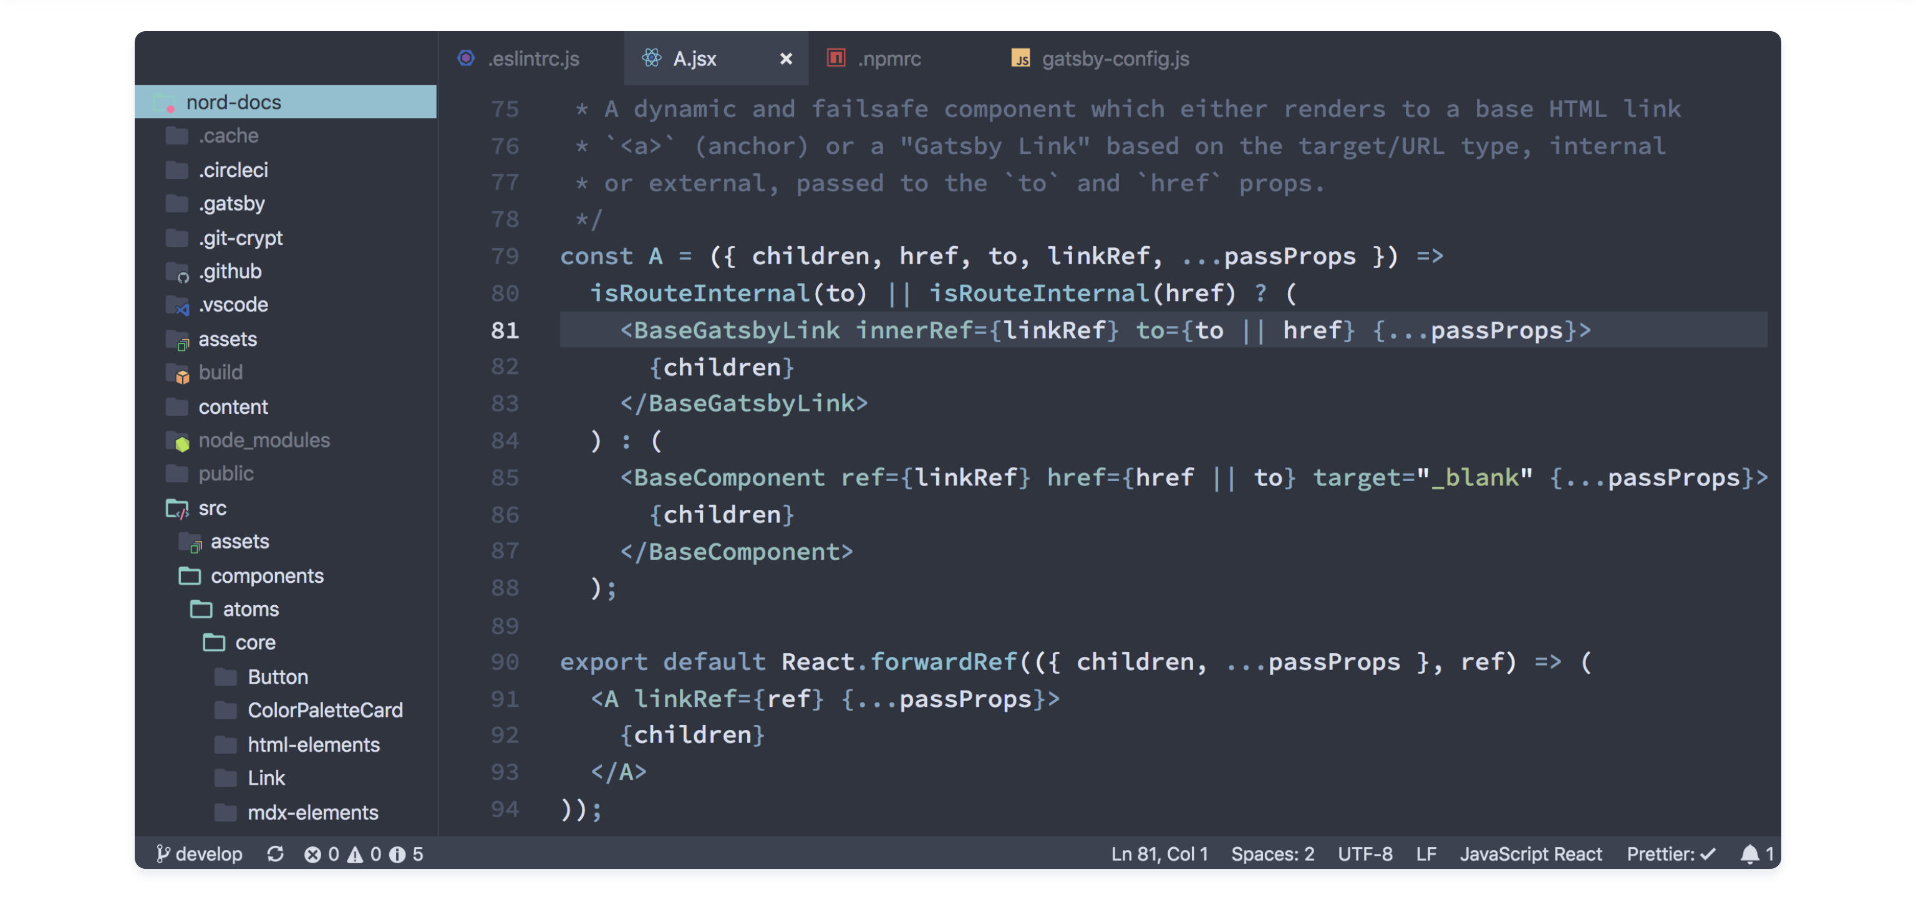1916x905 pixels.
Task: Collapse the components folder in tree
Action: tap(266, 576)
